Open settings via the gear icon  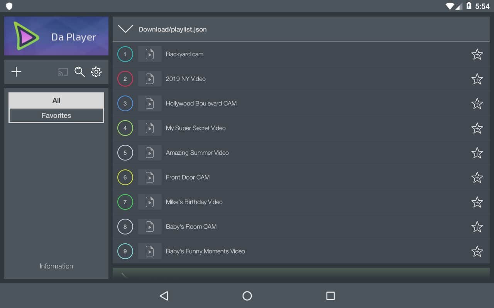(96, 72)
